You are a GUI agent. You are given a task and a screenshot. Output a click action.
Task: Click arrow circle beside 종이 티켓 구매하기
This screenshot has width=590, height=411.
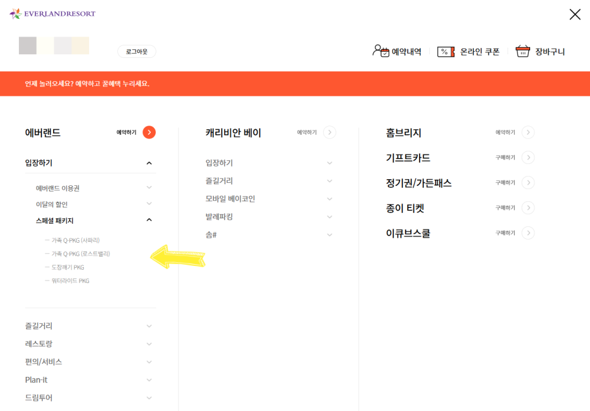click(x=528, y=208)
